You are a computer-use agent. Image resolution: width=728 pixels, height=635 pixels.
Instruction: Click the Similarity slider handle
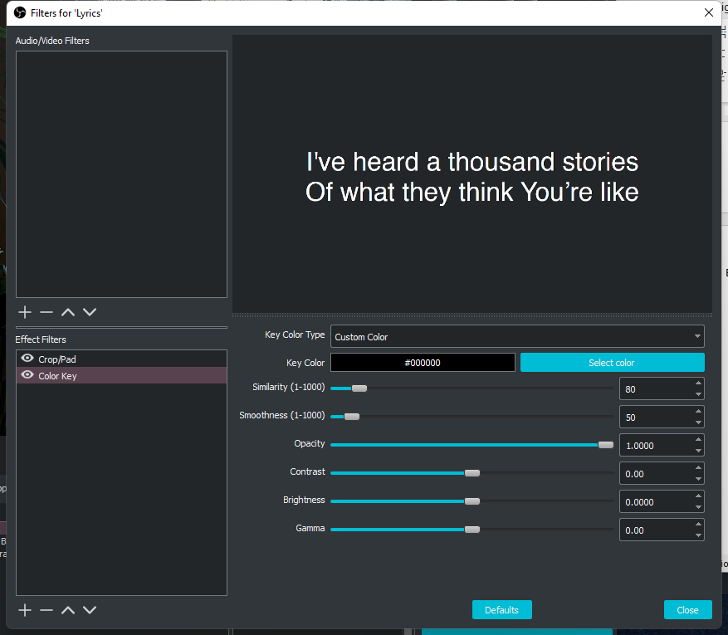[x=359, y=388]
